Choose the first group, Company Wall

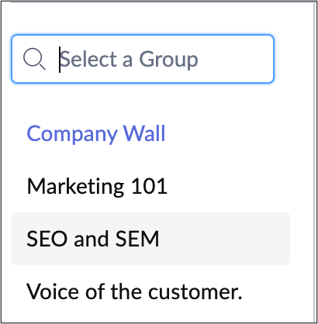tap(150, 133)
